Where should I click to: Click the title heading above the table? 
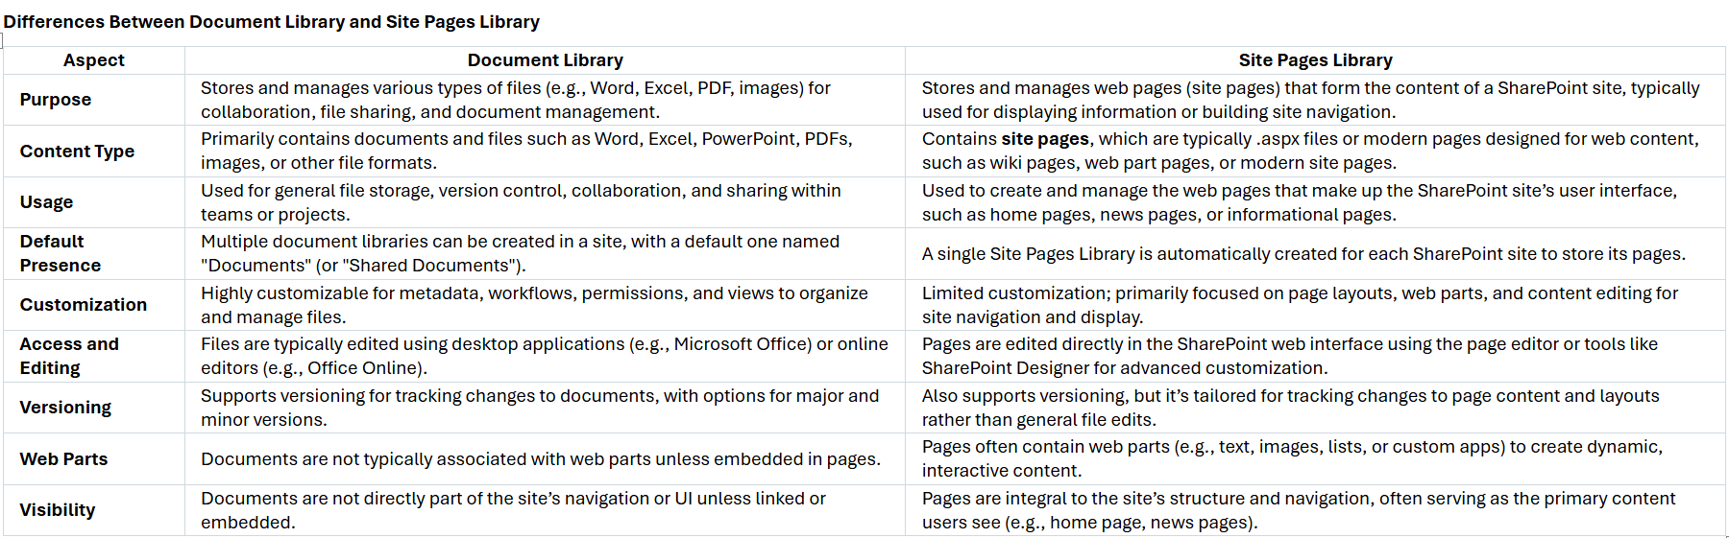272,22
